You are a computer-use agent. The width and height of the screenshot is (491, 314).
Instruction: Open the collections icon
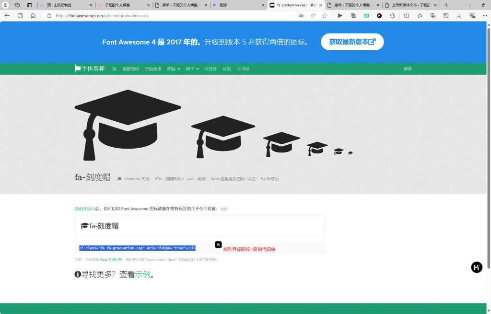tap(433, 16)
